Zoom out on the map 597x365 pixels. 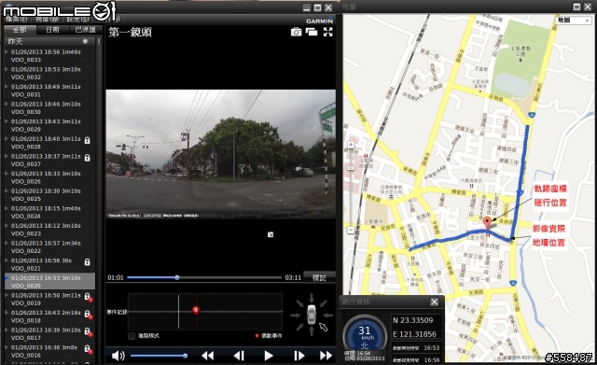(x=351, y=231)
